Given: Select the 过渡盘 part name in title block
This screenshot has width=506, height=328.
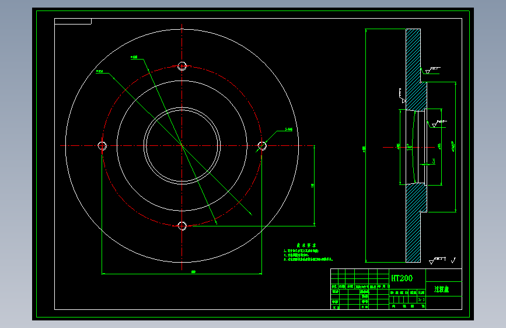Looking at the screenshot, I should (x=441, y=289).
